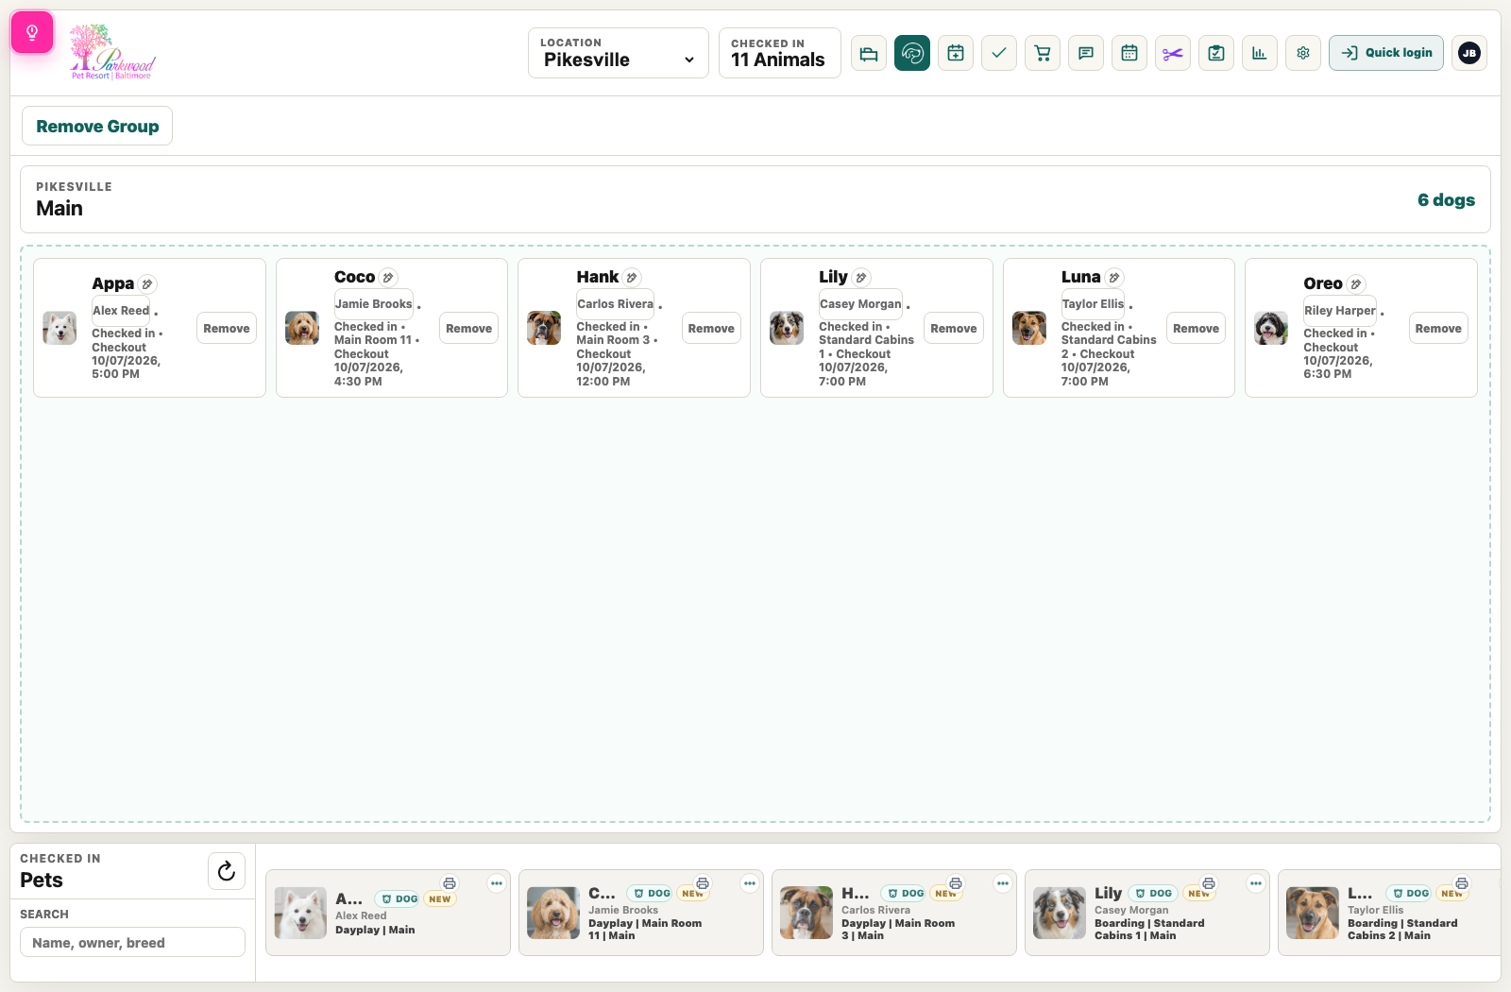
Task: Open the three-dot menu on Jamie Brooks' card
Action: (x=750, y=883)
